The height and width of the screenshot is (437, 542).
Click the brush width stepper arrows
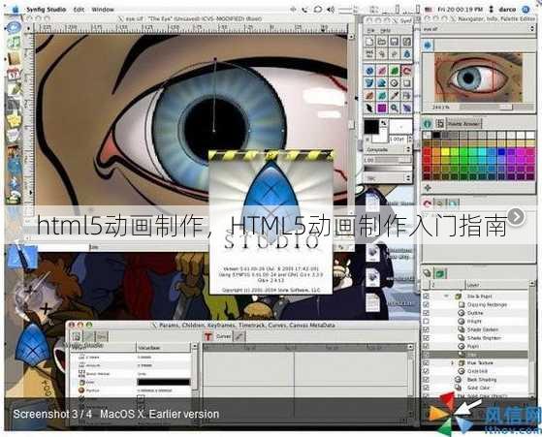(409, 139)
